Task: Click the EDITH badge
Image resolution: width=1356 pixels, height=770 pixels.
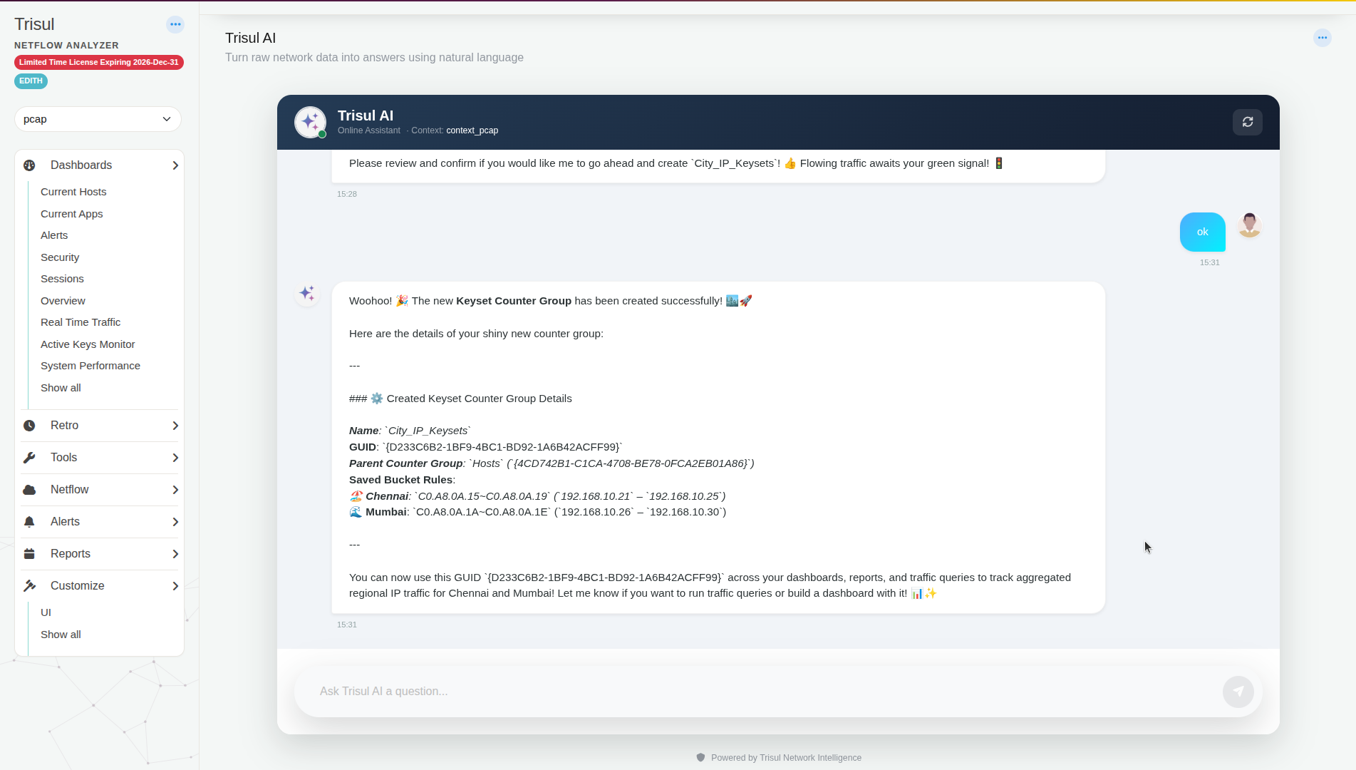Action: (31, 81)
